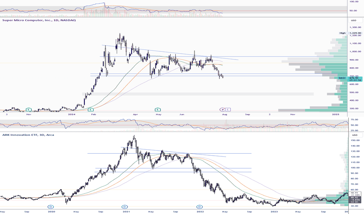Click the dividend D marker above 2021
This screenshot has height=214, width=364.
point(125,207)
